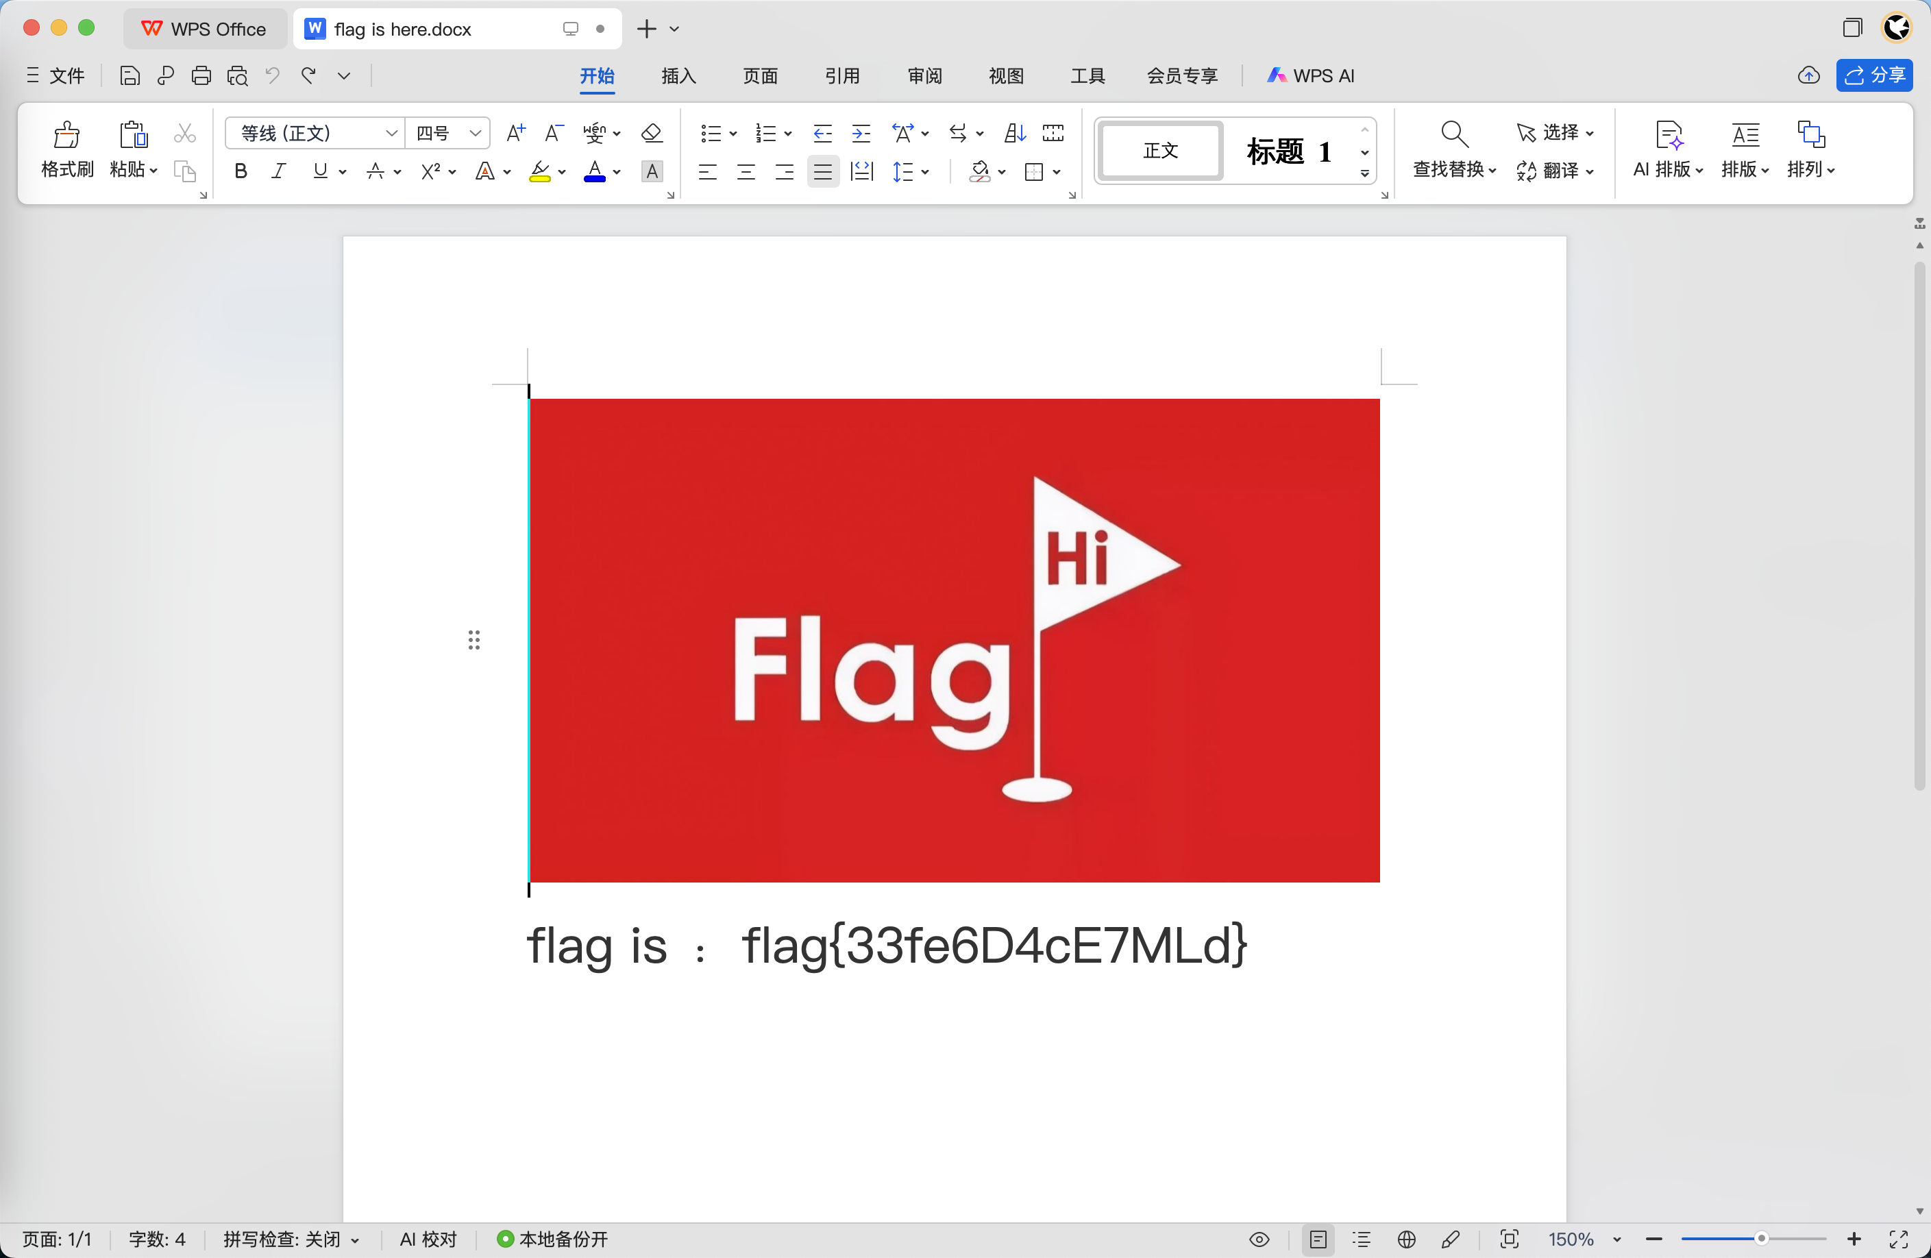Clear formatting with the eraser icon
1931x1258 pixels.
(x=652, y=133)
